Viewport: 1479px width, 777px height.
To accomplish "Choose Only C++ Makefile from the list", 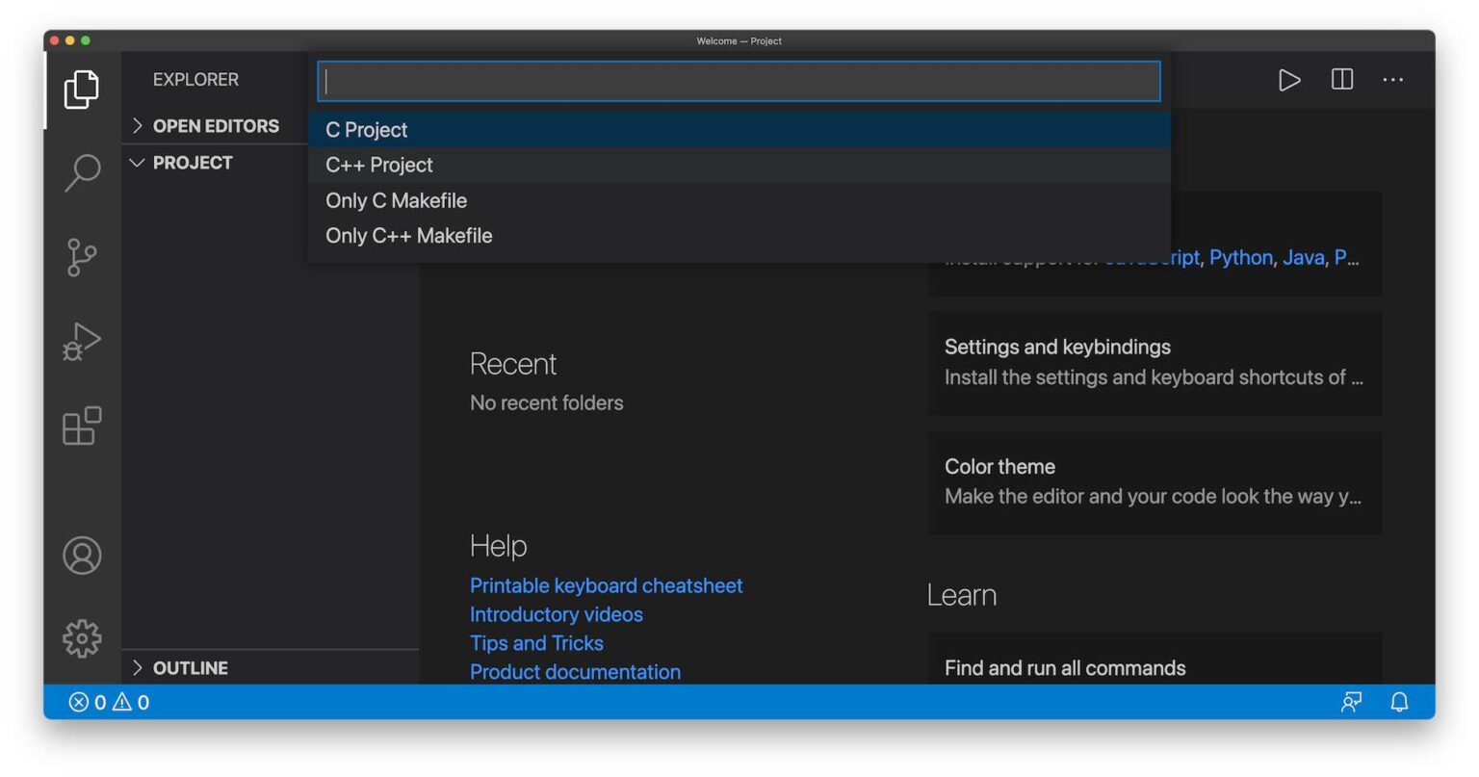I will click(408, 235).
